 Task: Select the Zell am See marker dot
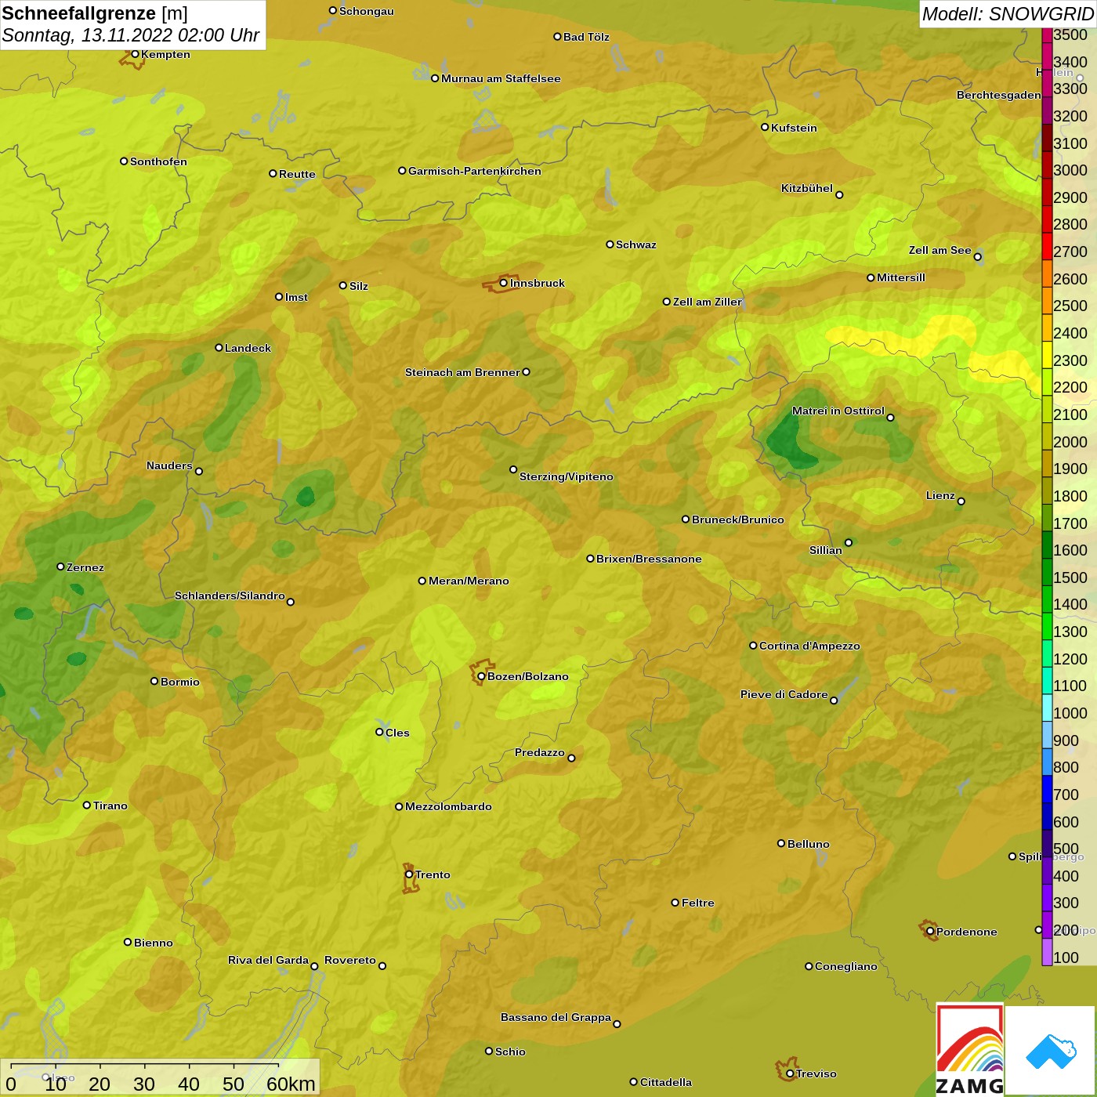pyautogui.click(x=977, y=256)
